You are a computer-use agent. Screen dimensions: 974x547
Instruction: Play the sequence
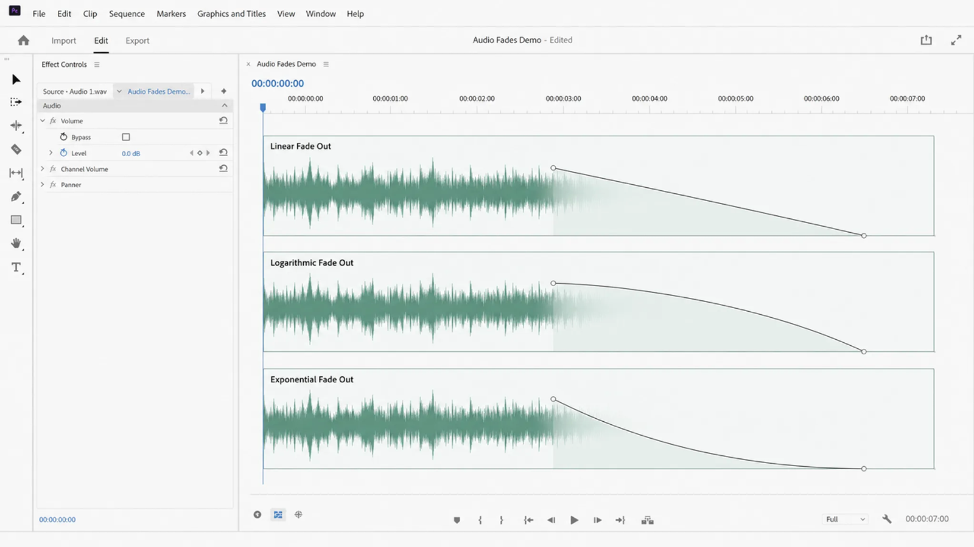pos(574,520)
